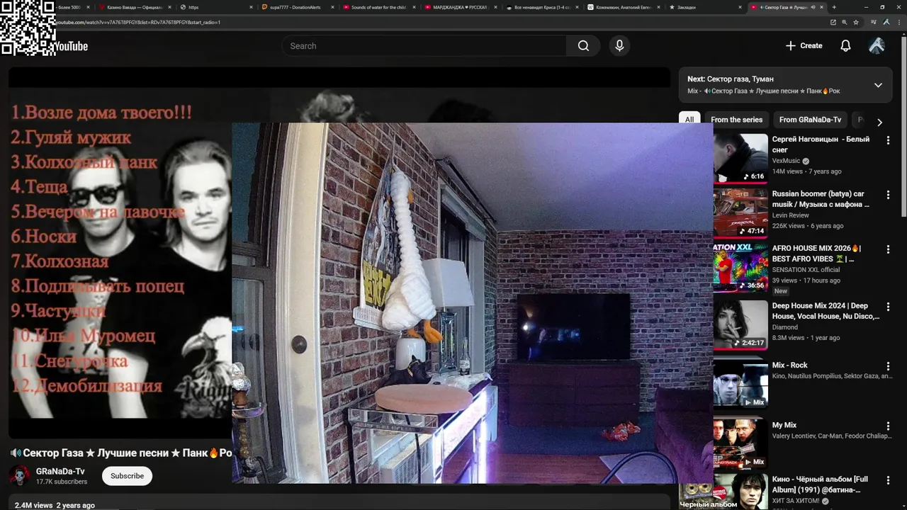The width and height of the screenshot is (907, 510).
Task: Open the Russian boomer car musik thumbnail
Action: [x=740, y=212]
